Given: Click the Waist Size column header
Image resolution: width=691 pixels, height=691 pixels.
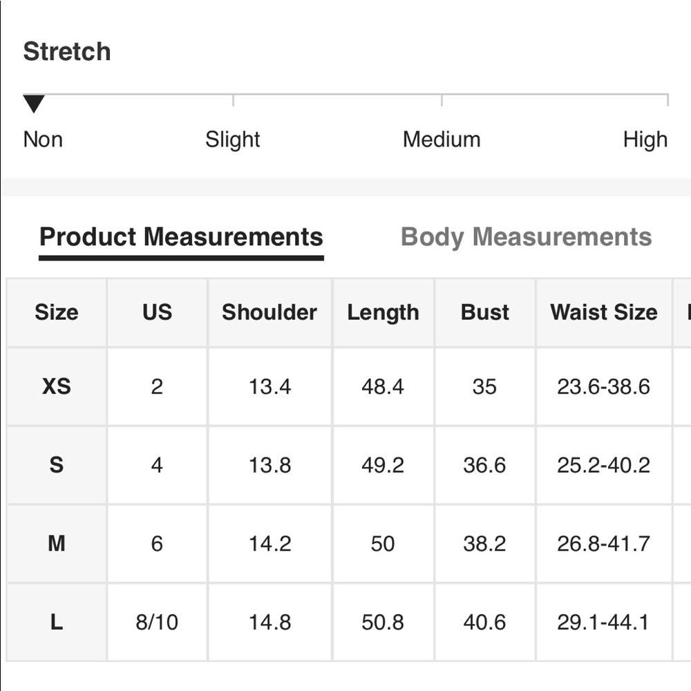Looking at the screenshot, I should pyautogui.click(x=604, y=312).
